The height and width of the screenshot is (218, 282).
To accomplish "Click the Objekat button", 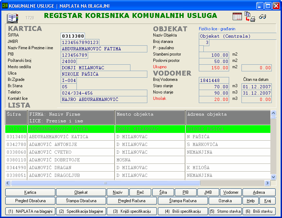I will (81, 192).
